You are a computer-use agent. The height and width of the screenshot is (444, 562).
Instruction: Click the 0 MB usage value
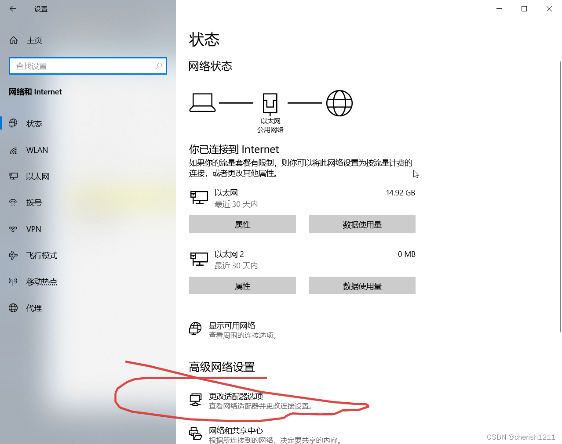pos(407,254)
